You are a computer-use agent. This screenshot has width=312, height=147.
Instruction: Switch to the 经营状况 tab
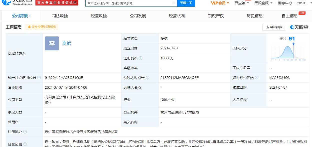[x=177, y=16]
